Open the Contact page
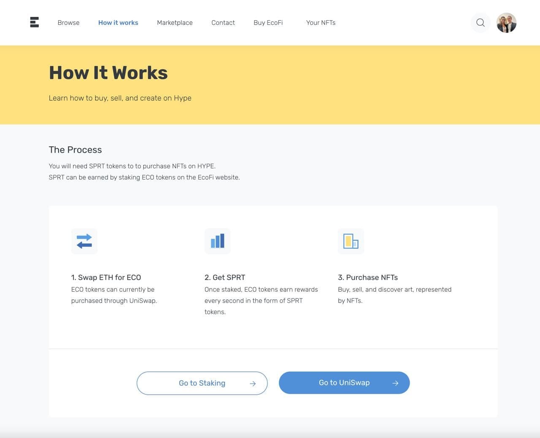The height and width of the screenshot is (438, 540). point(223,23)
